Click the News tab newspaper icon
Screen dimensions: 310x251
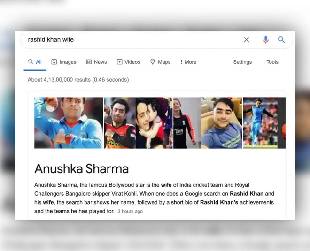pos(89,62)
